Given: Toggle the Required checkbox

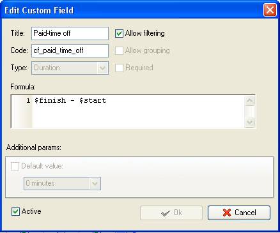Looking at the screenshot, I should pyautogui.click(x=119, y=68).
